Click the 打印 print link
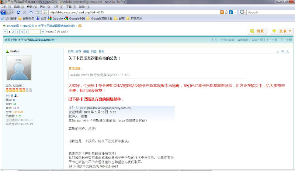295x171 pixels. click(215, 40)
